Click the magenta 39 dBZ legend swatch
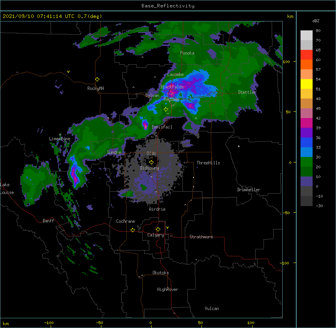The width and height of the screenshot is (336, 328). 306,123
